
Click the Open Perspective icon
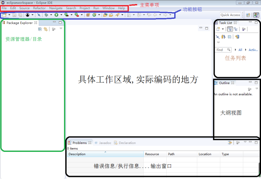(x=248, y=15)
